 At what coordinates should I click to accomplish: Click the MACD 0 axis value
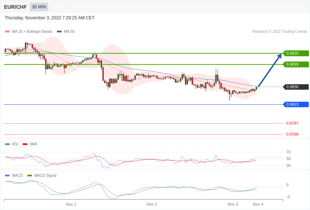point(287,185)
